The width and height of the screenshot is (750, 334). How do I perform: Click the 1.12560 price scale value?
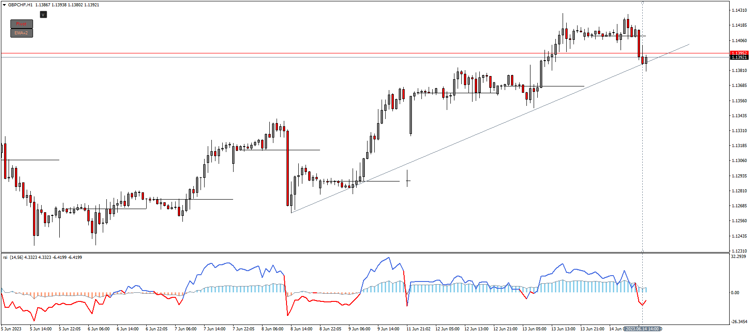click(739, 221)
